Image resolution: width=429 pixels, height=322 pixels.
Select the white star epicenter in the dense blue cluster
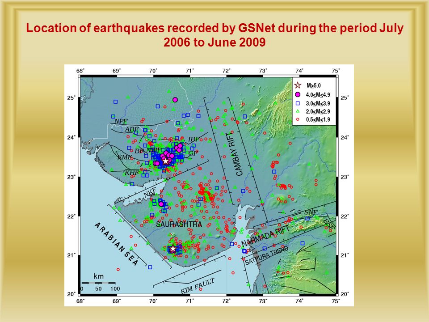pos(165,161)
